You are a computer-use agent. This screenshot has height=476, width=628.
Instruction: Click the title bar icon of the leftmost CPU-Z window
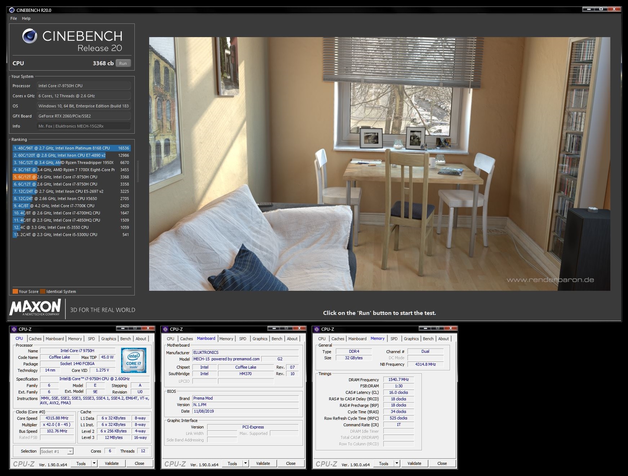[x=14, y=329]
